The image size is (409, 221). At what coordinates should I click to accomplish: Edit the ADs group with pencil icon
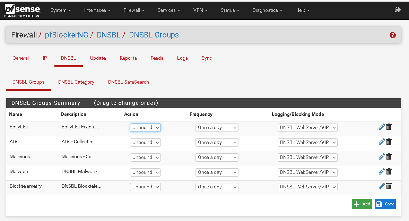click(382, 142)
